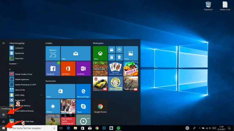Select the Papierkorb desktop icon

pyautogui.click(x=208, y=6)
